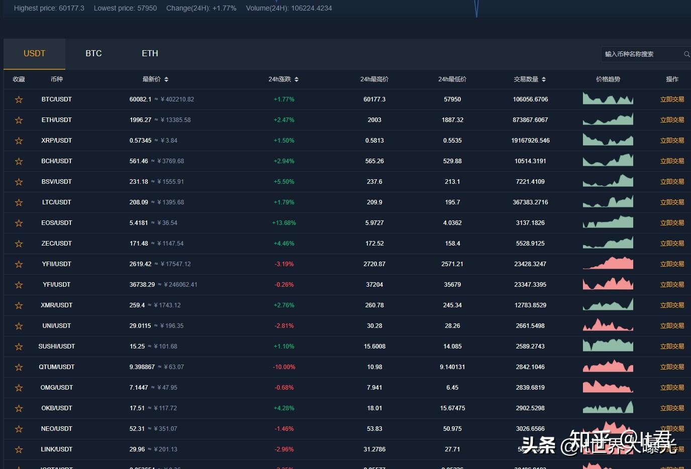This screenshot has width=691, height=469.
Task: Select the QTUM/USDT pair name
Action: tap(57, 367)
